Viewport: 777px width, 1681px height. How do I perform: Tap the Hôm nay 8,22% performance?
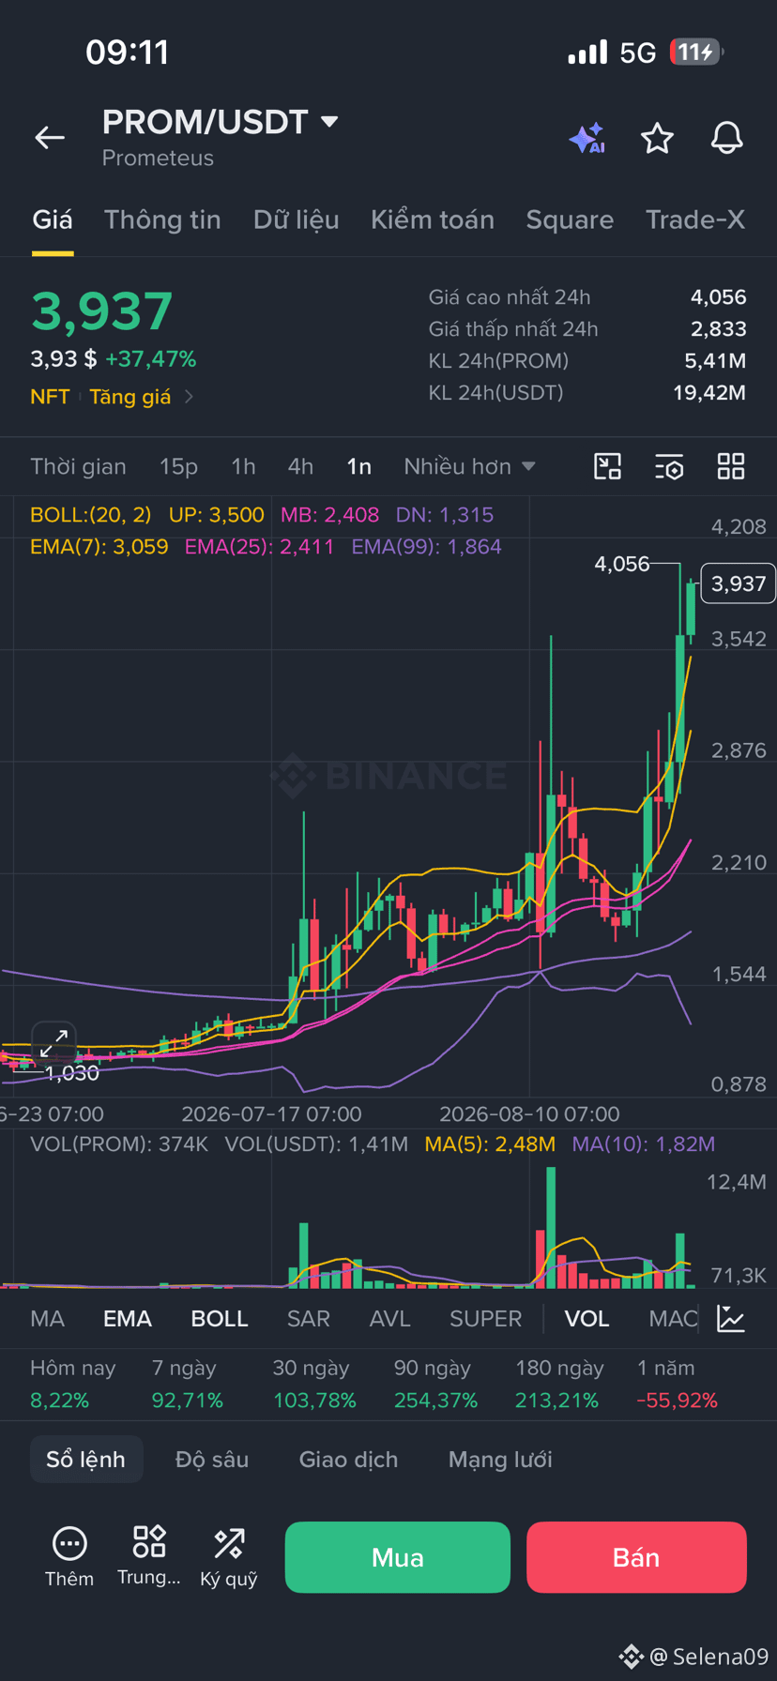[73, 1385]
